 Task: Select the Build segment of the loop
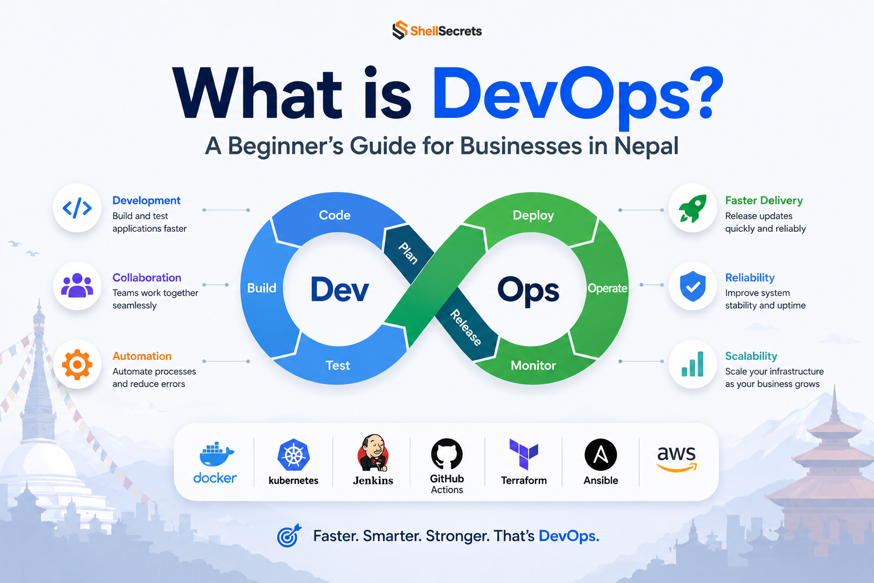pyautogui.click(x=262, y=288)
